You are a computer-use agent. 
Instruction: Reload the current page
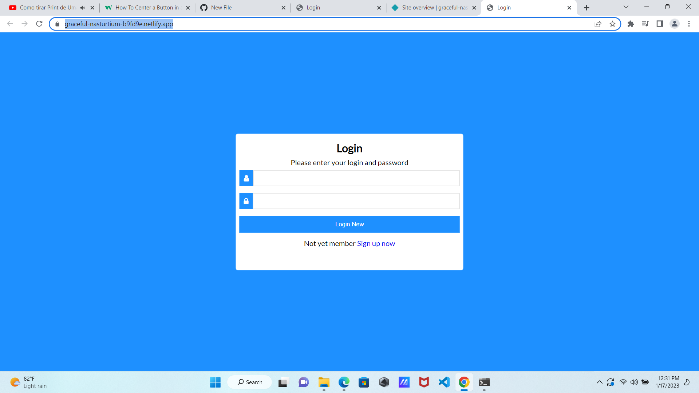39,24
